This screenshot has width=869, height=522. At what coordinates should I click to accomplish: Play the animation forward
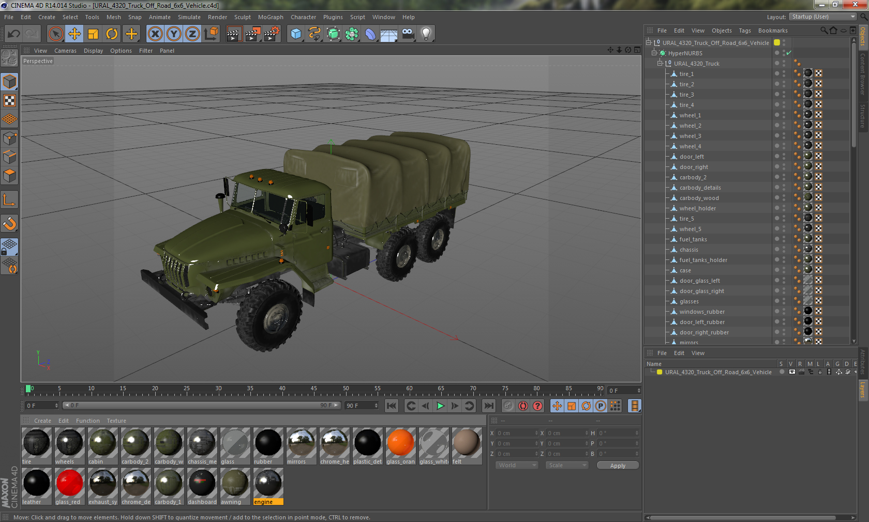point(440,406)
